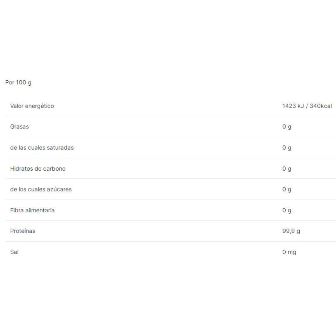The height and width of the screenshot is (336, 336).
Task: Select the 'Sal' row label
Action: (14, 252)
